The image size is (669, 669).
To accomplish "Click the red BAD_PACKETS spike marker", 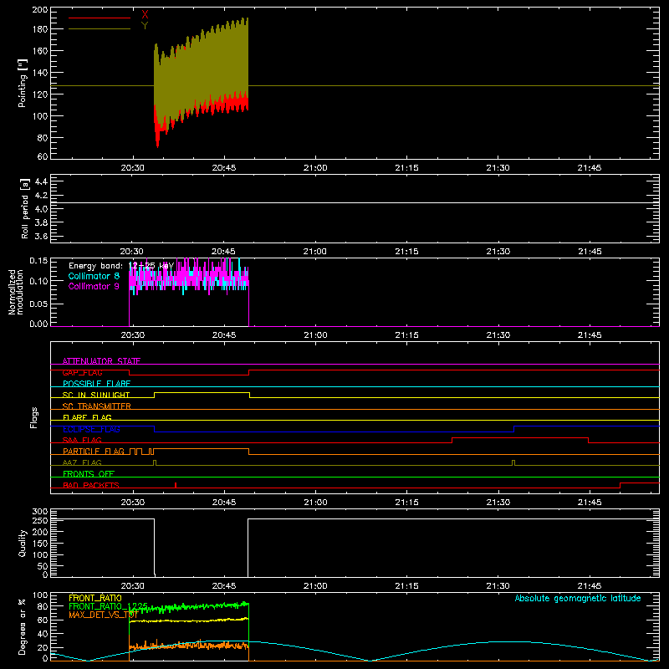I will coord(176,485).
